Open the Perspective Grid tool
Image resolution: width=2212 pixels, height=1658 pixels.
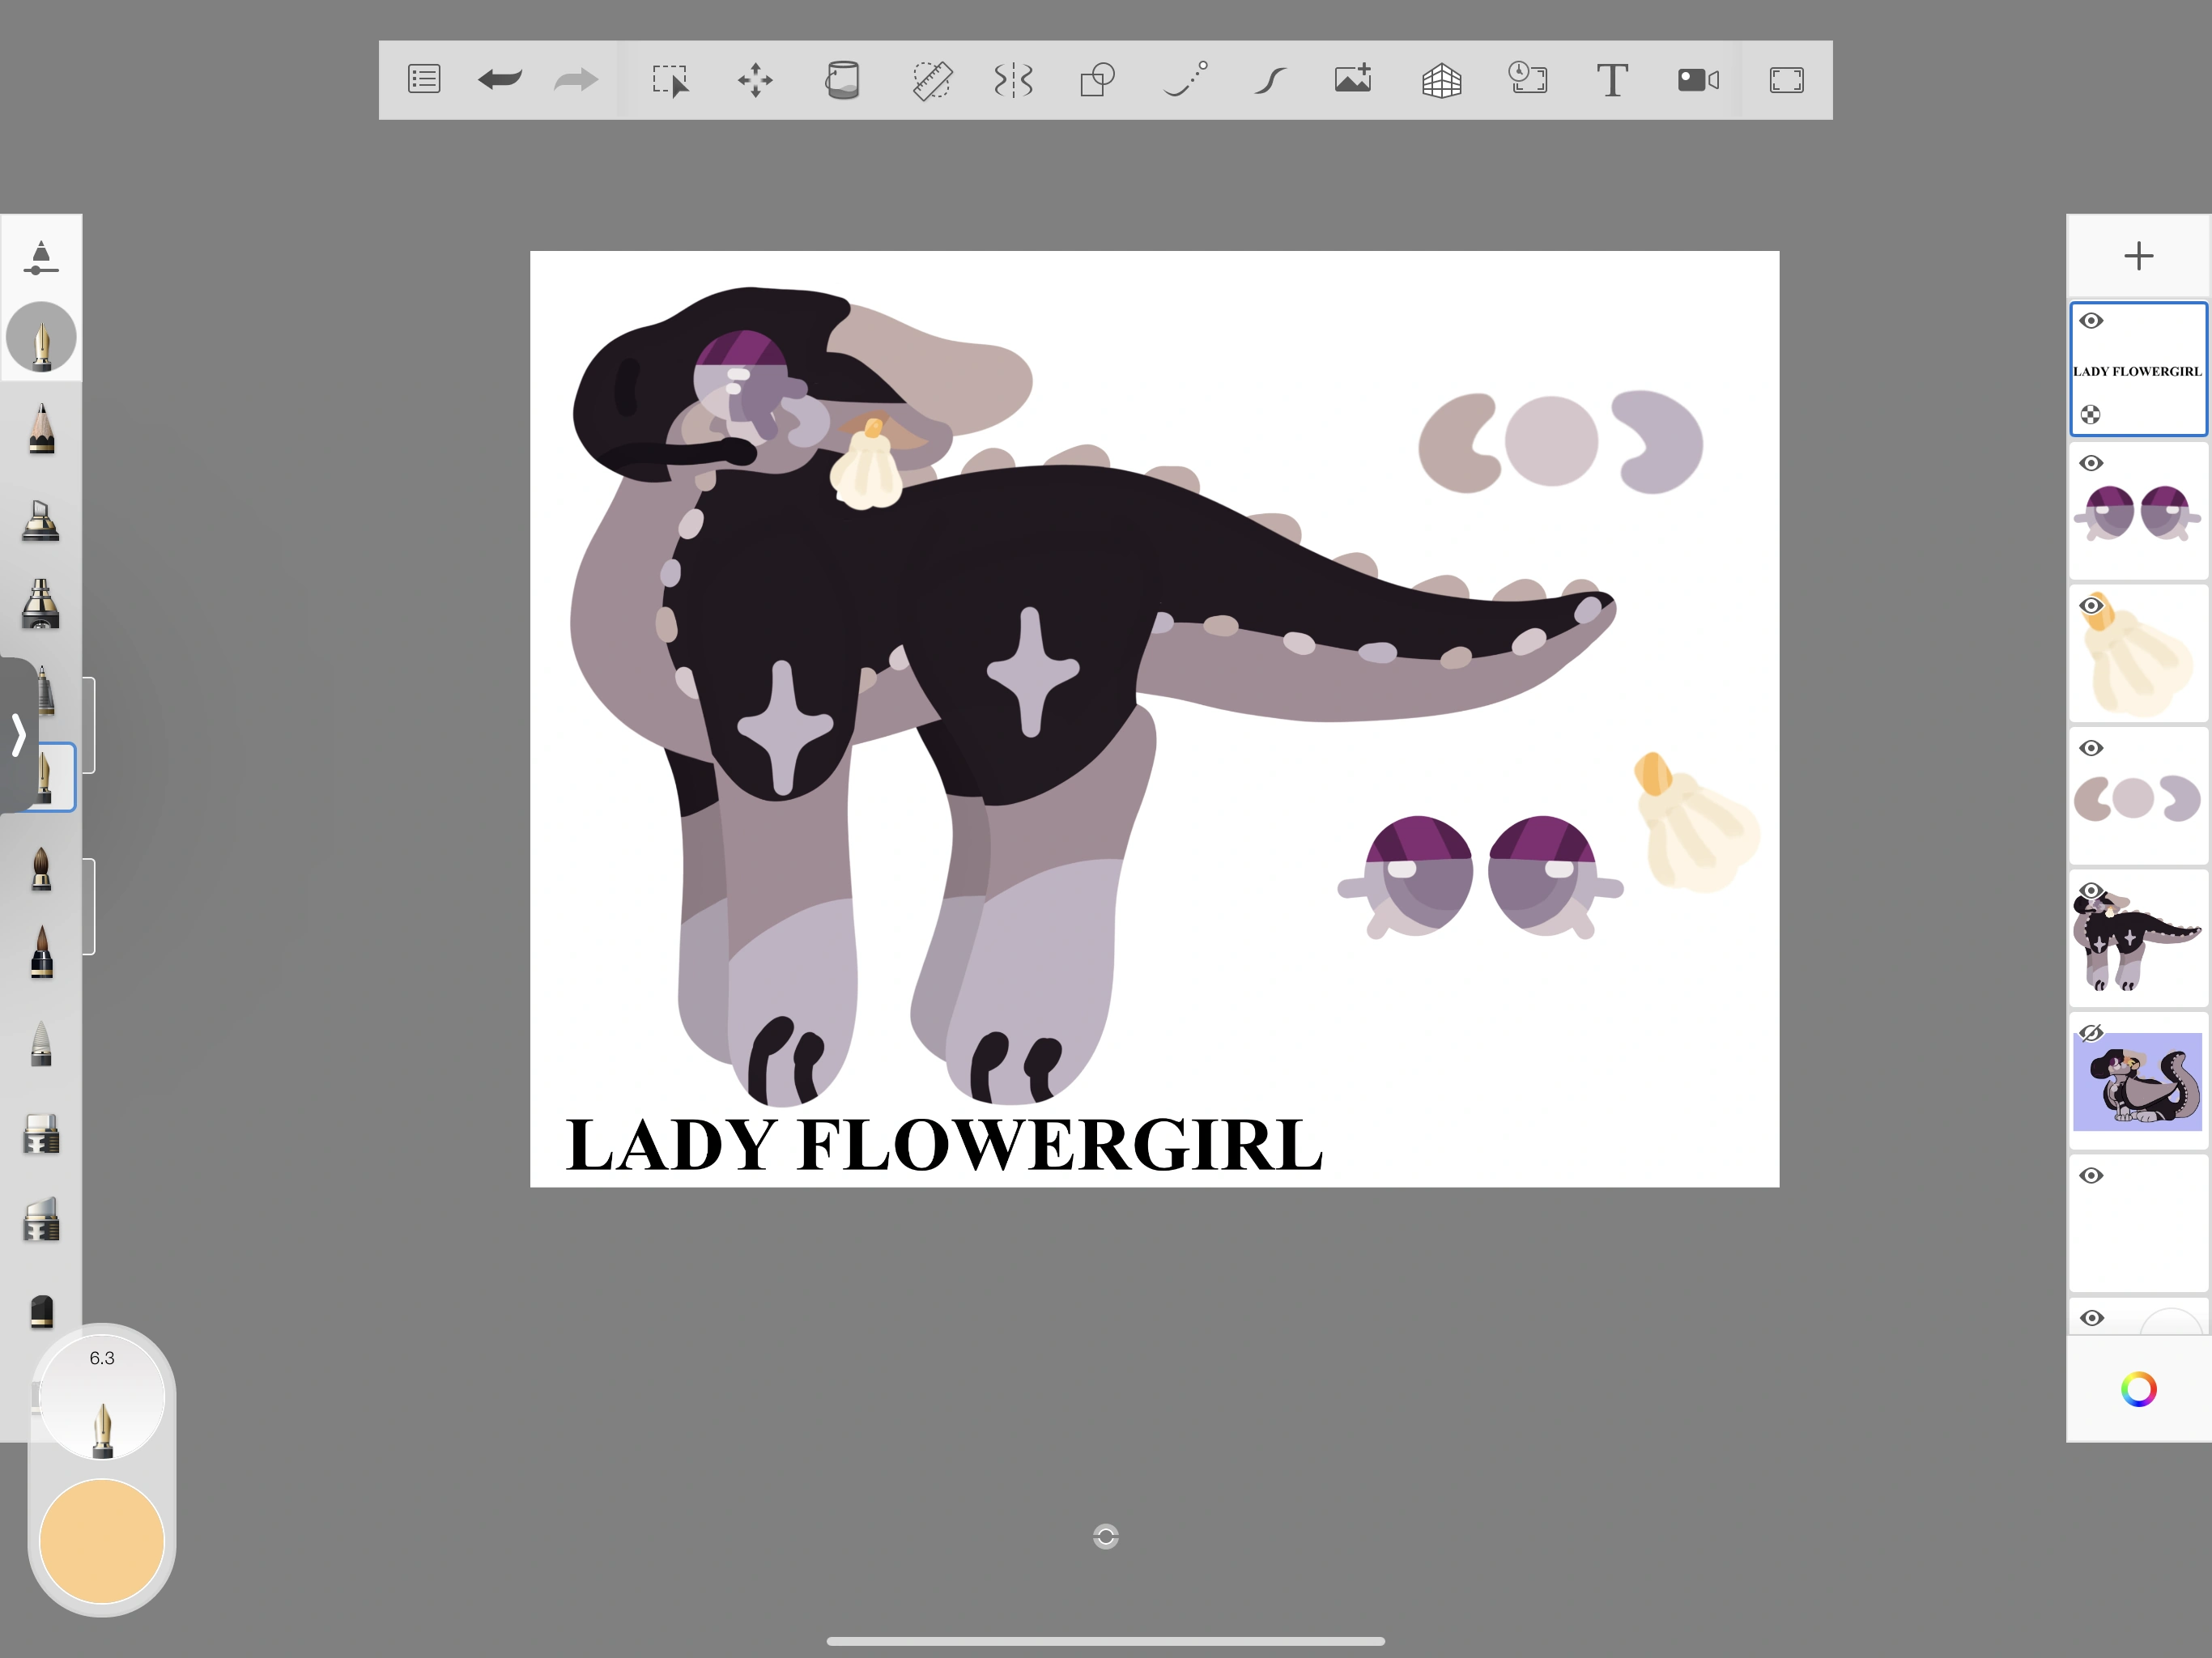pyautogui.click(x=1441, y=80)
